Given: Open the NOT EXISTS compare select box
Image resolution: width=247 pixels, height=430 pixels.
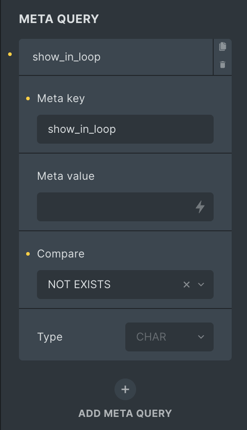Looking at the screenshot, I should click(125, 285).
